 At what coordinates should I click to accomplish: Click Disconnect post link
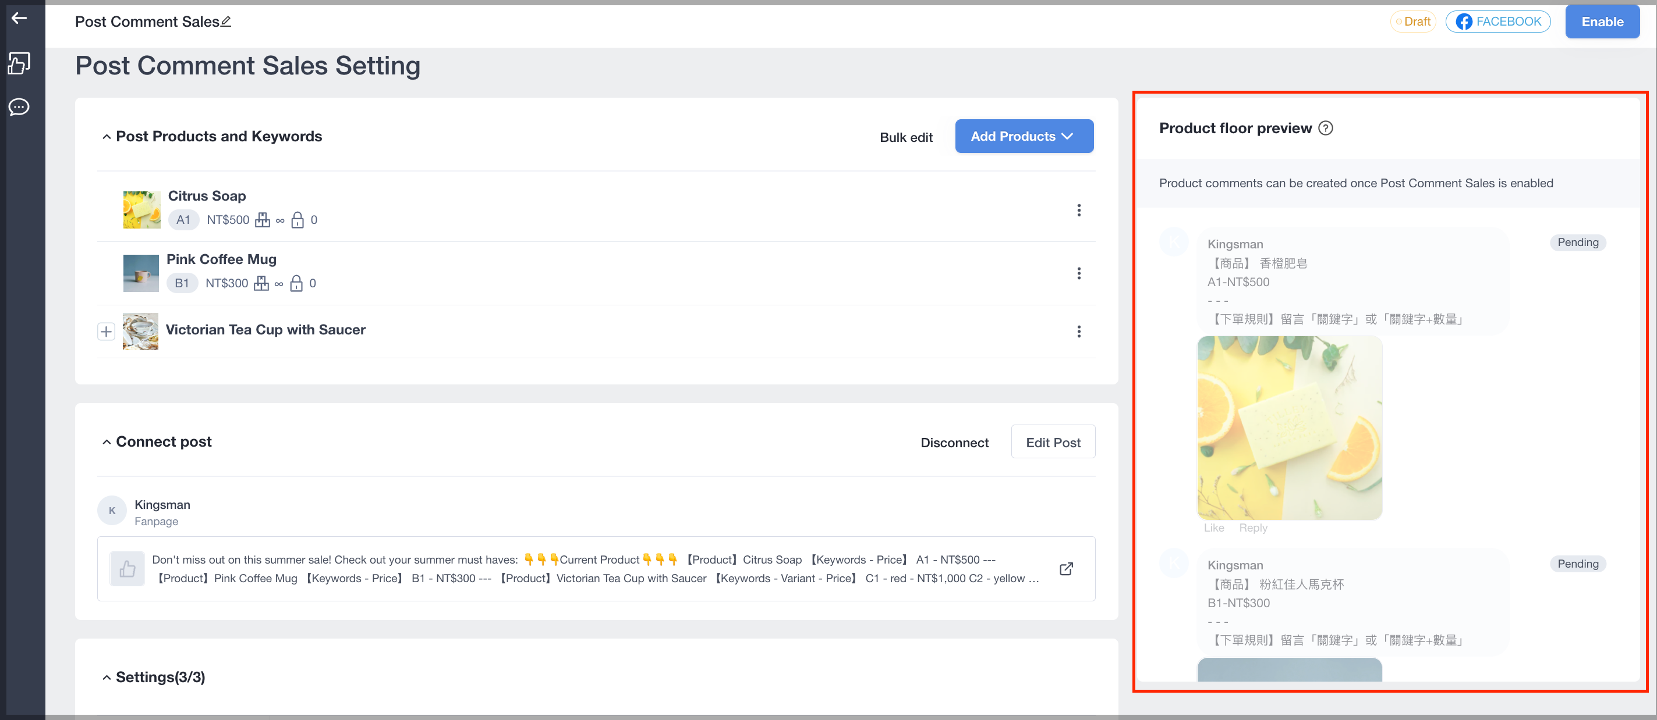coord(955,443)
